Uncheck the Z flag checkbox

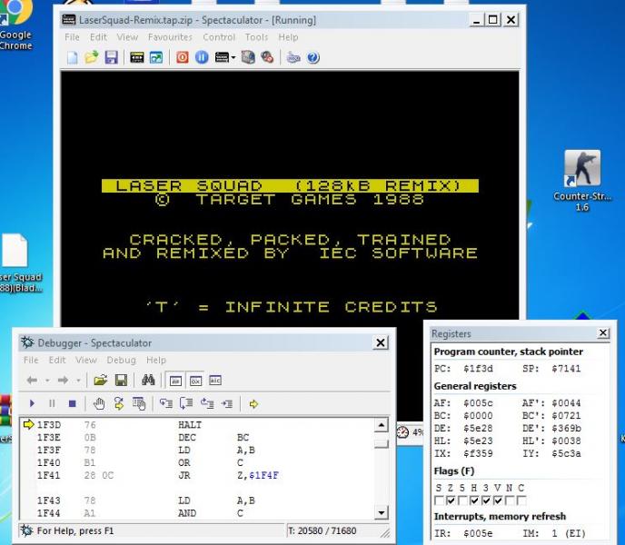pyautogui.click(x=451, y=500)
